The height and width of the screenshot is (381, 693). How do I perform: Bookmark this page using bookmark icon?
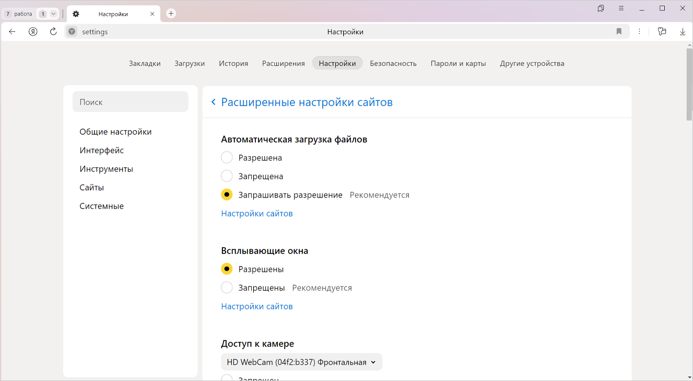point(619,31)
